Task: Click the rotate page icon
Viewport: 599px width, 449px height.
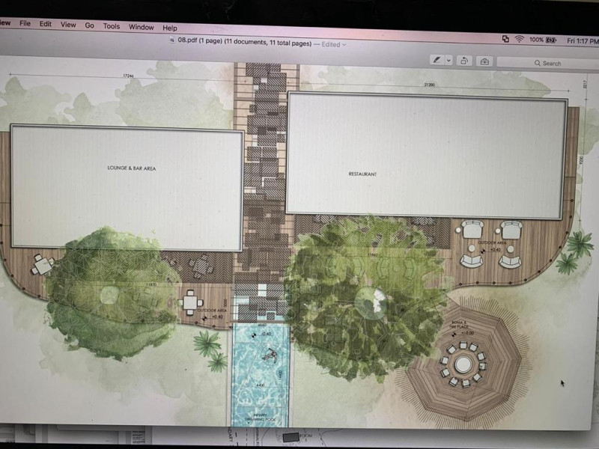Action: pos(465,61)
